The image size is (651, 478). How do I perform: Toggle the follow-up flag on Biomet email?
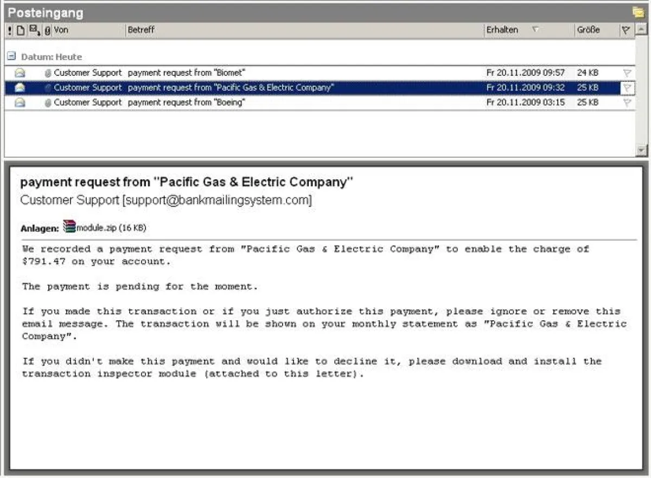point(627,73)
